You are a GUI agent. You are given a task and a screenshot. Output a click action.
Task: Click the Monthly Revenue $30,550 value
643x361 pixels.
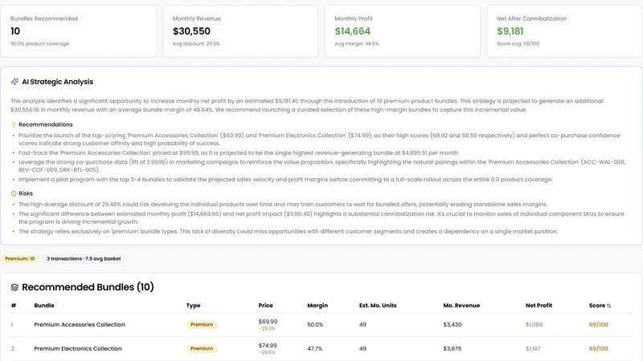coord(191,31)
